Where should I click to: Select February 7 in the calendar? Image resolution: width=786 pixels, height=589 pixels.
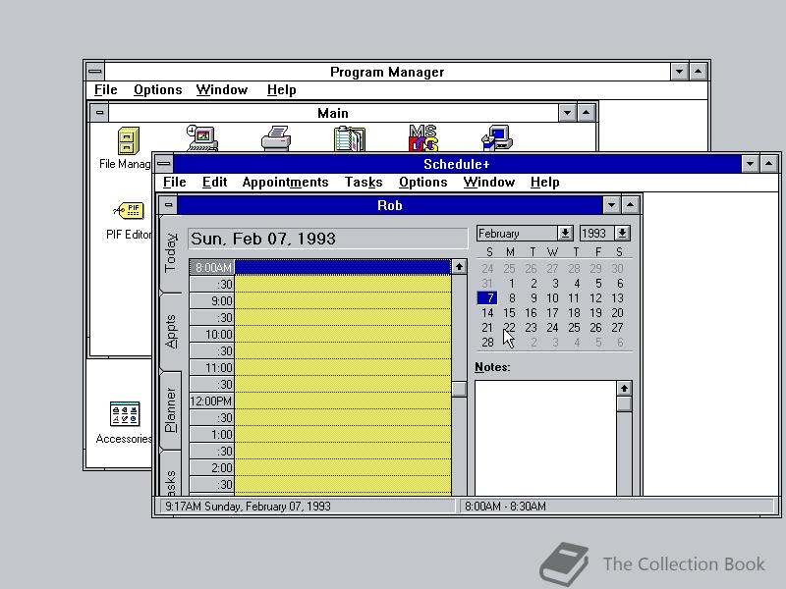click(x=487, y=298)
